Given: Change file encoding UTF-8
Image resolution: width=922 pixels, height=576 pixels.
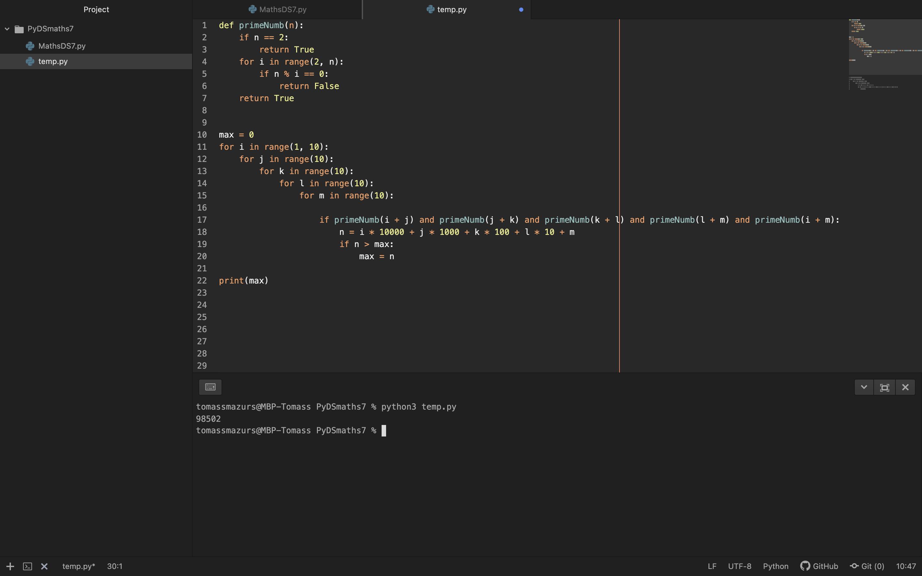Looking at the screenshot, I should point(740,566).
